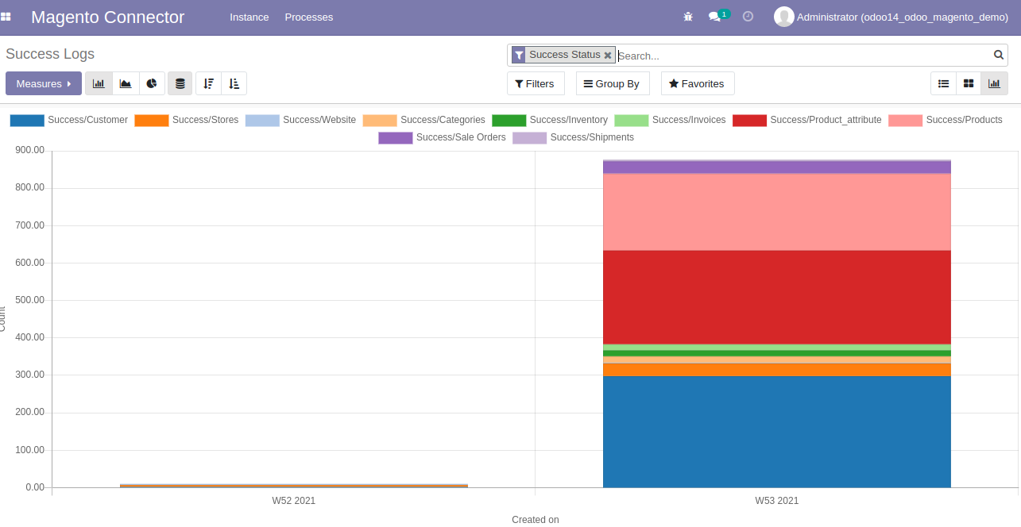Open the Filters dropdown

coord(535,83)
